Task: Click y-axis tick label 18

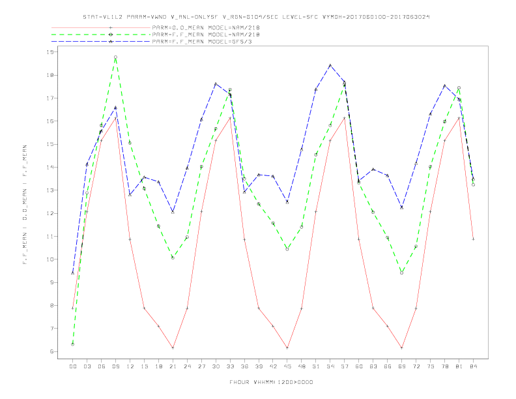Action: [x=50, y=75]
